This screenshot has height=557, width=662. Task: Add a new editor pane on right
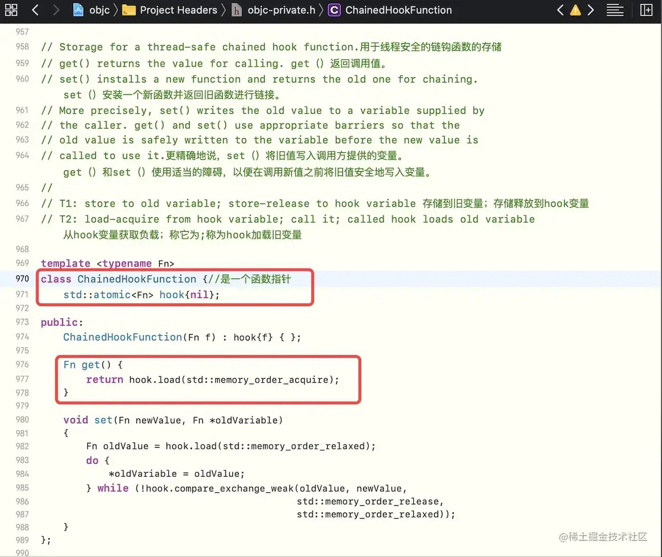(646, 10)
